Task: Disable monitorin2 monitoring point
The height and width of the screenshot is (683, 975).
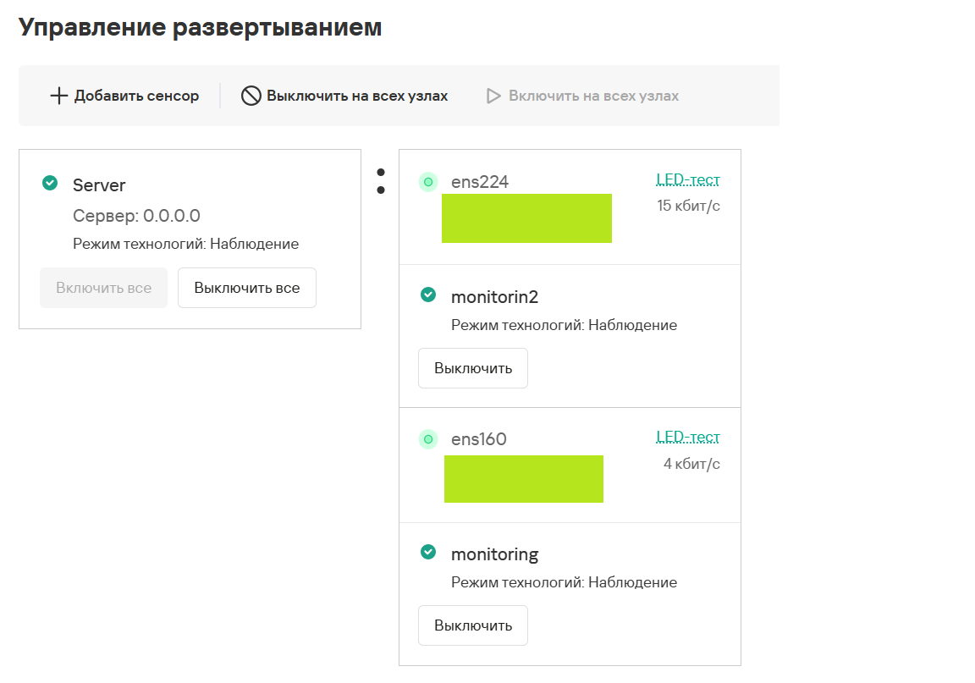Action: (x=472, y=368)
